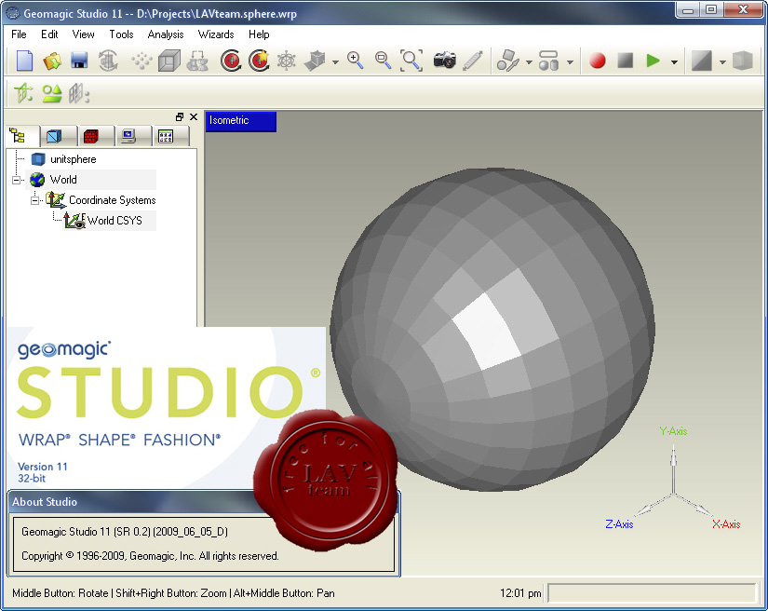
Task: Click the sphere model in viewport
Action: 492,330
